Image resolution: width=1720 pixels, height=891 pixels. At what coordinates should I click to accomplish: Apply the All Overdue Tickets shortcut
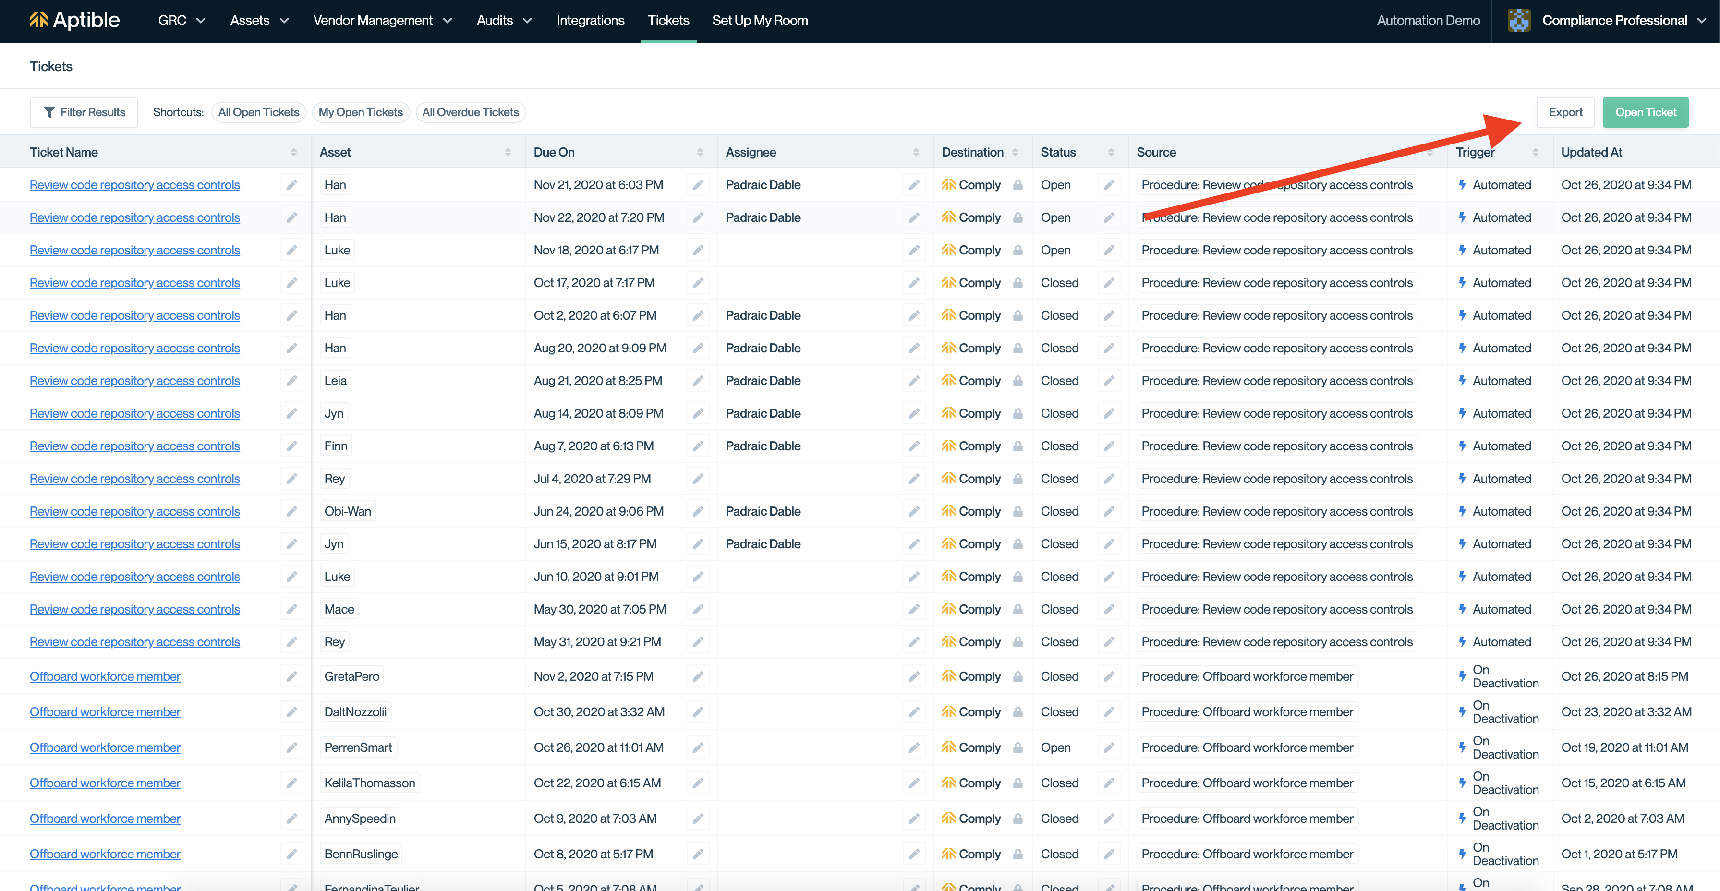470,112
